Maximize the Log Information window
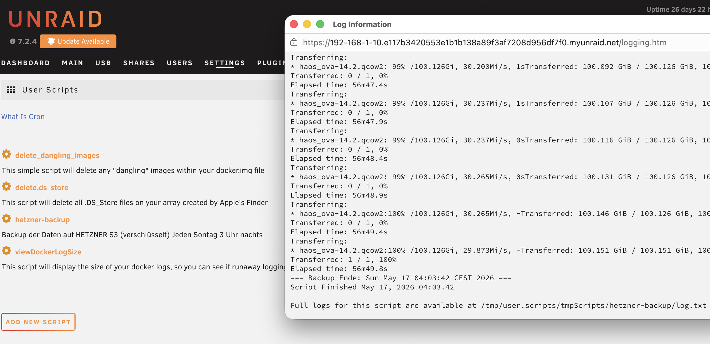 [320, 24]
